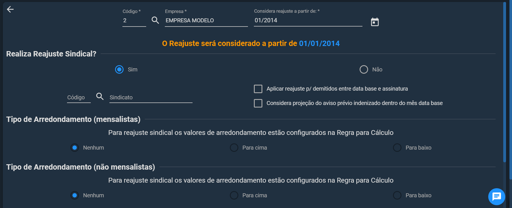Select Não for Reajuste Sindical
Screen dimensions: 512x208
pyautogui.click(x=364, y=69)
